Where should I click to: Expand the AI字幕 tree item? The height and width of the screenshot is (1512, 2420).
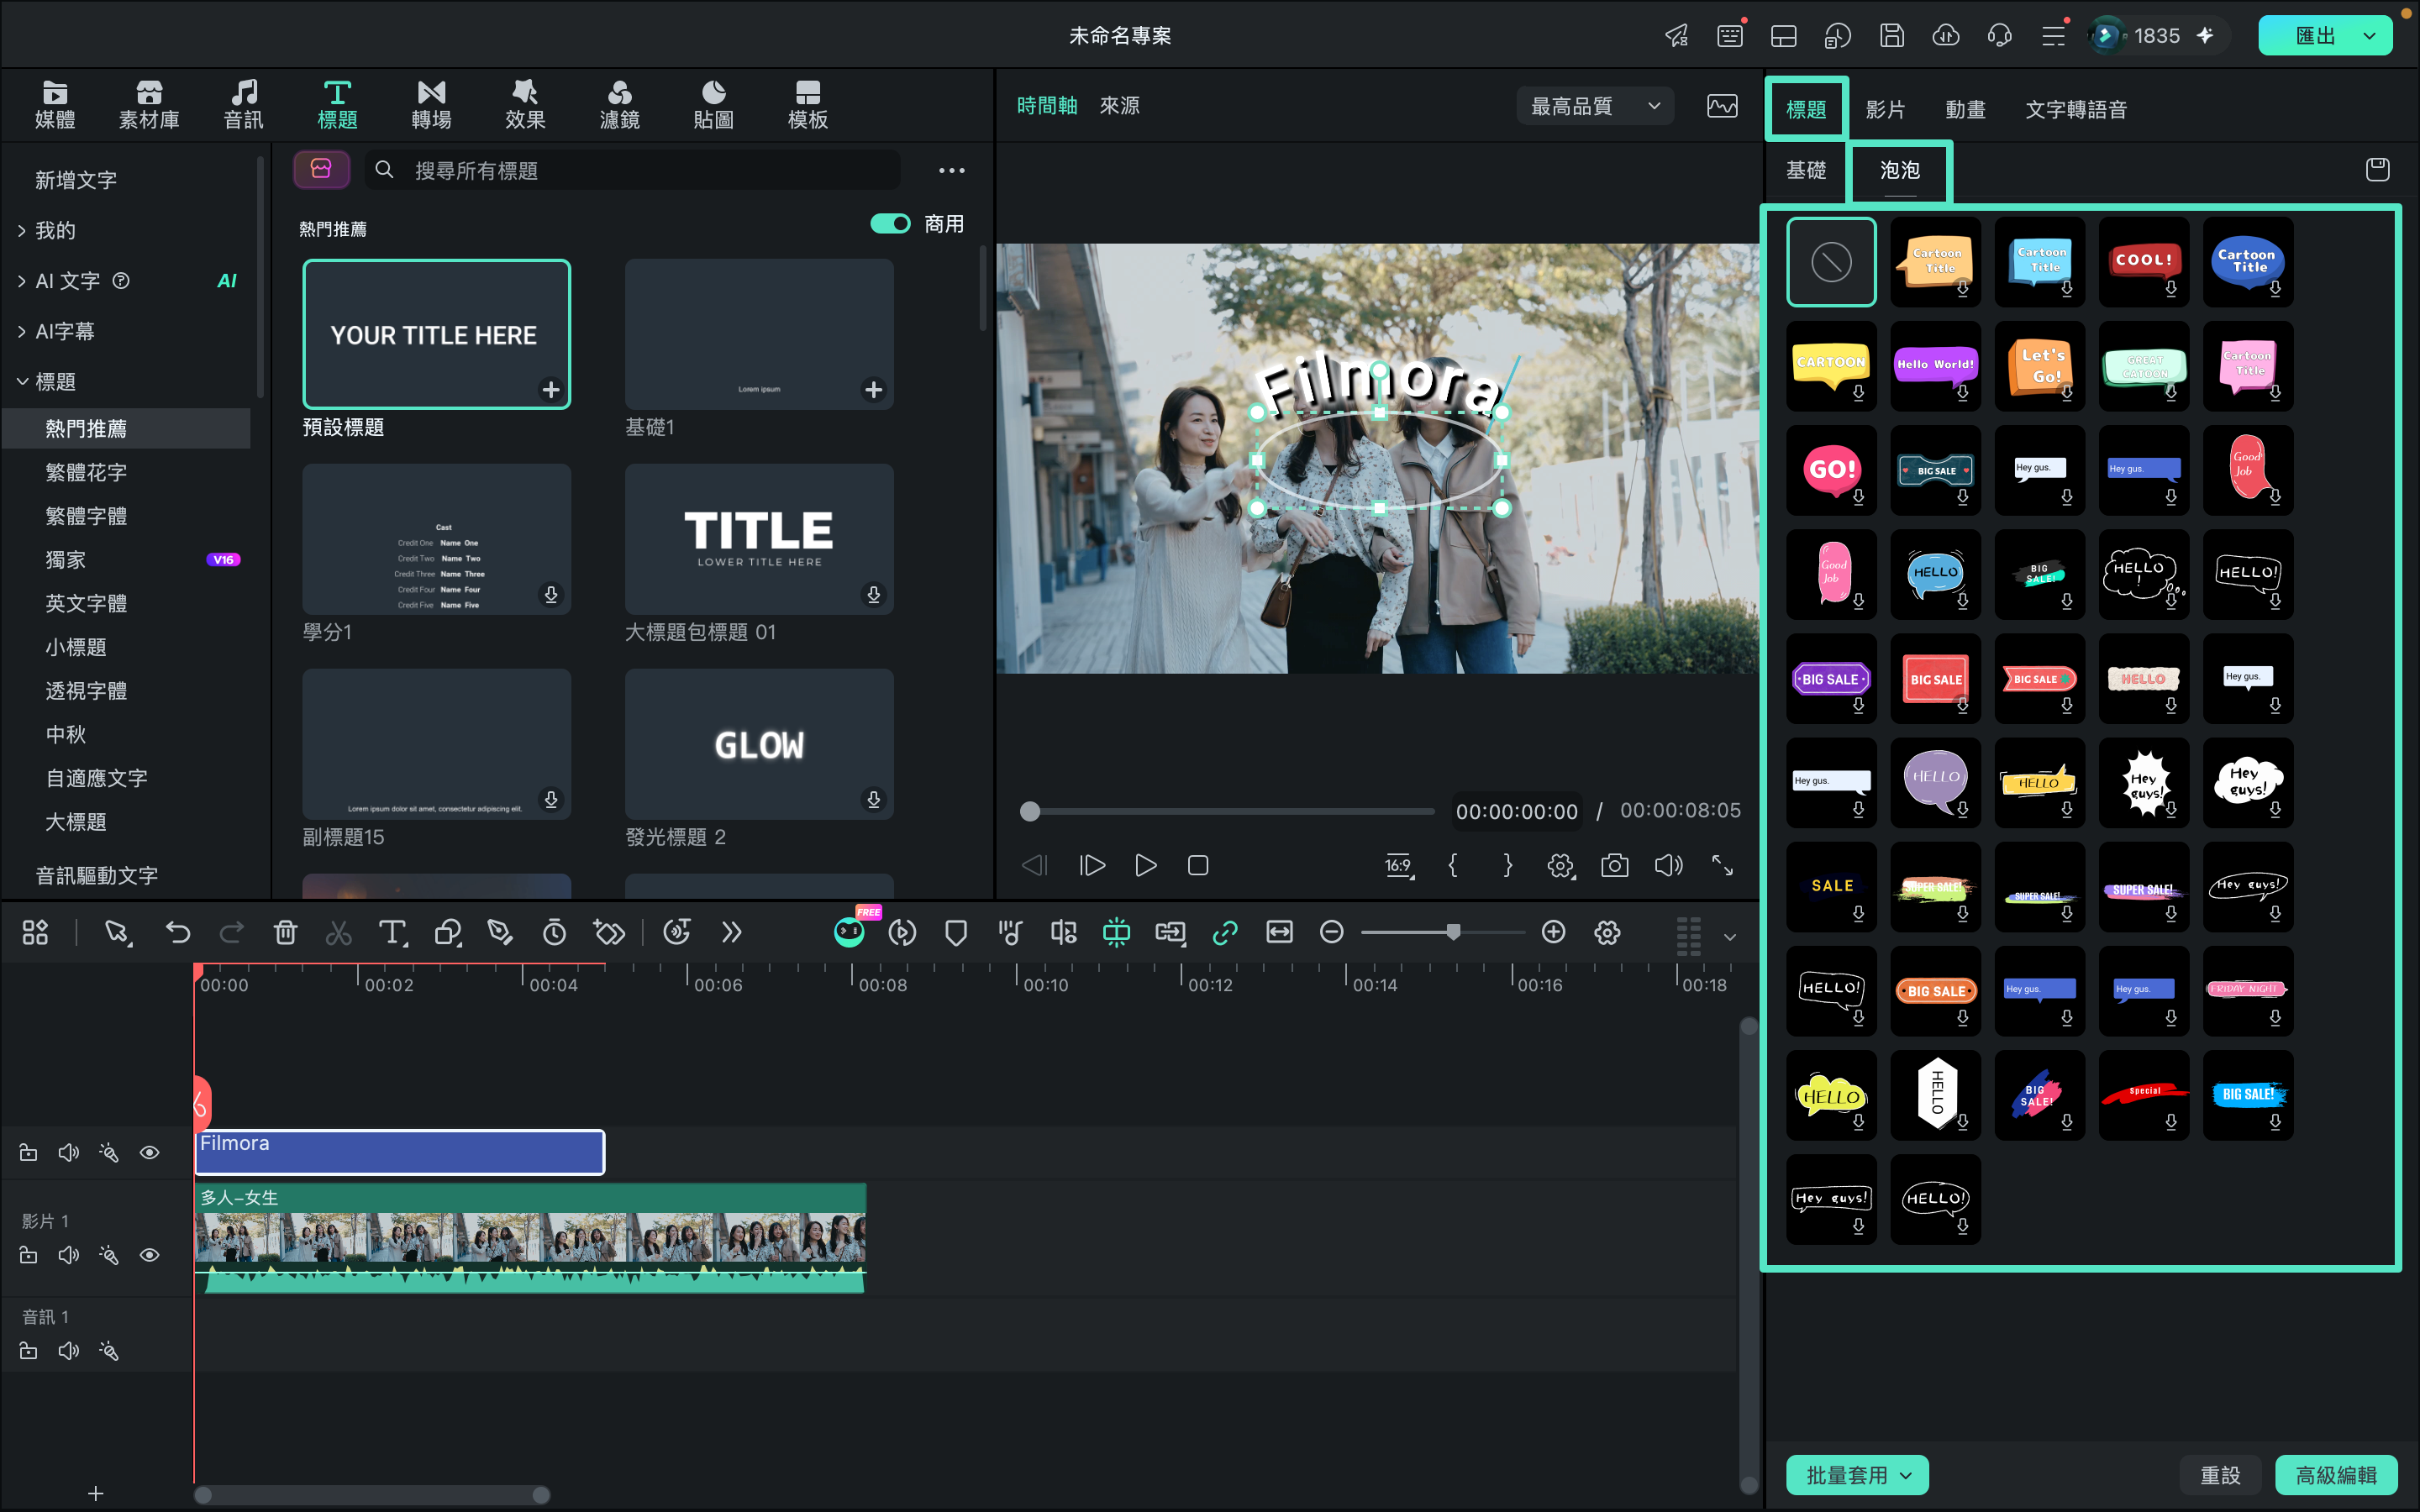tap(22, 331)
